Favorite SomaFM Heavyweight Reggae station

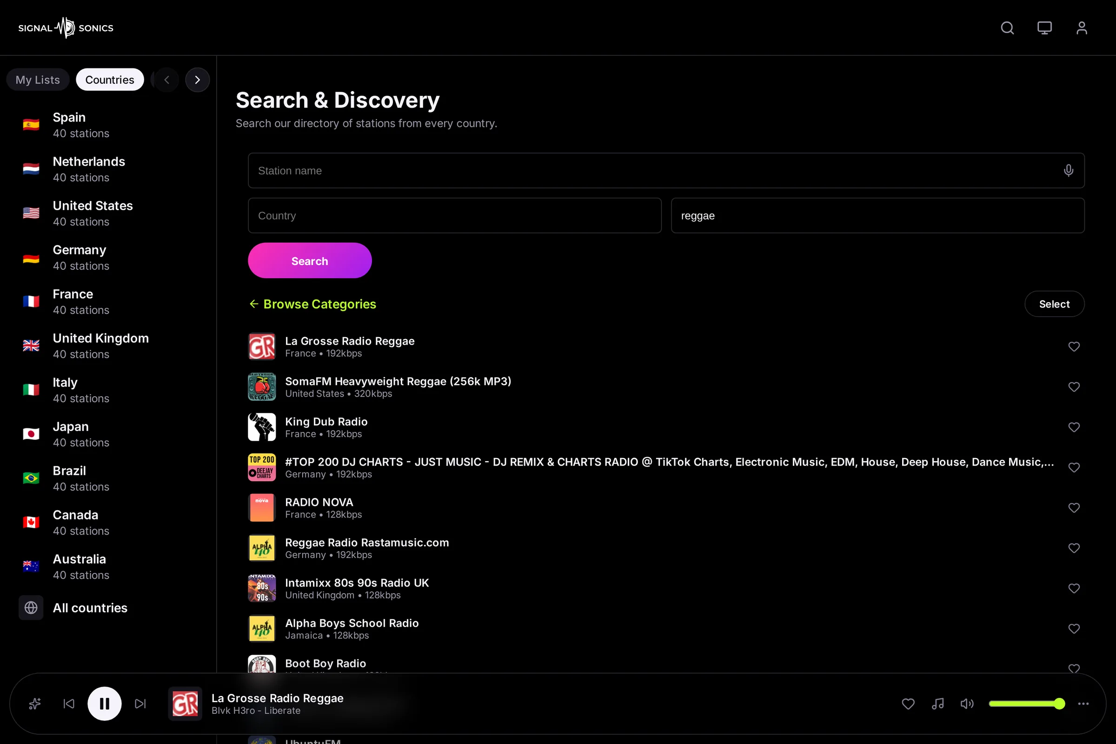click(1074, 387)
